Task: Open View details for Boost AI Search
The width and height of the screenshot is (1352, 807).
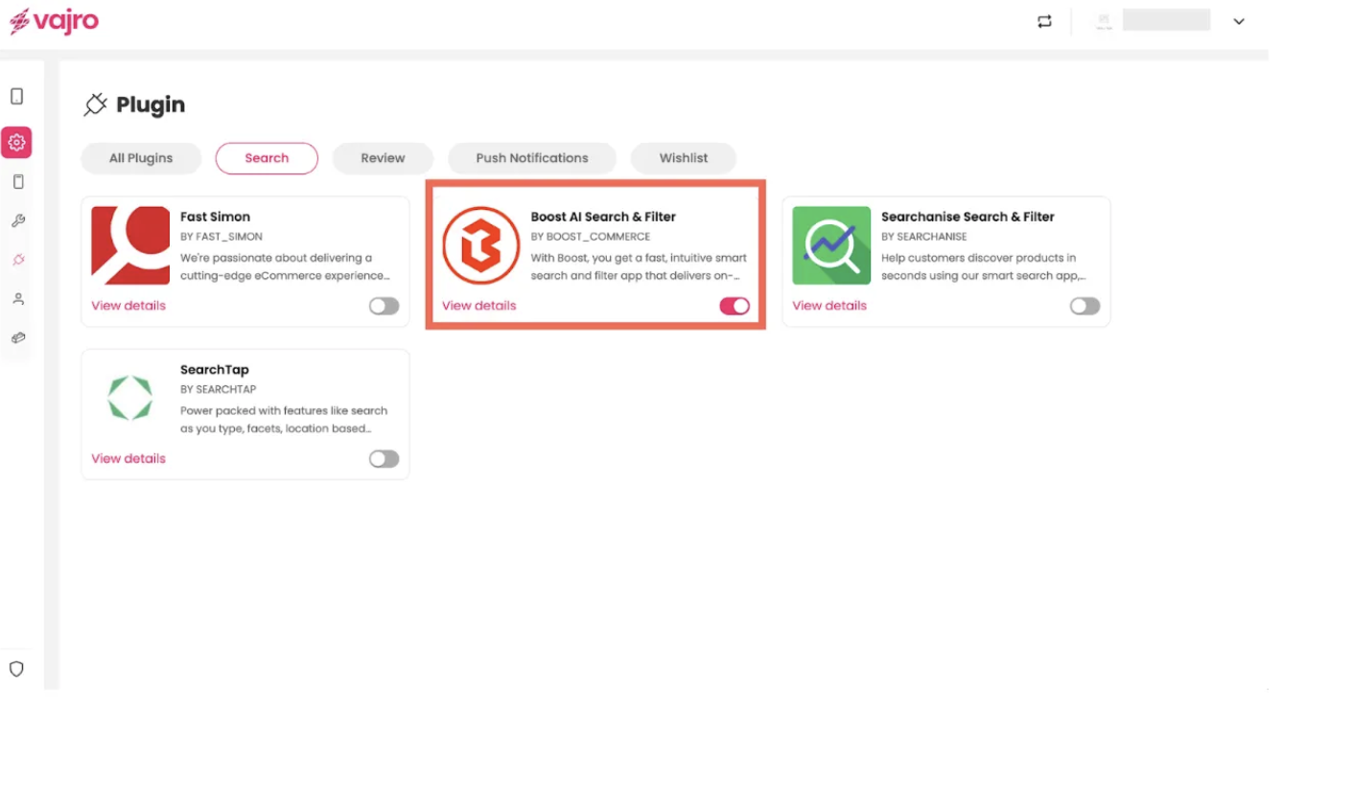Action: pyautogui.click(x=479, y=306)
